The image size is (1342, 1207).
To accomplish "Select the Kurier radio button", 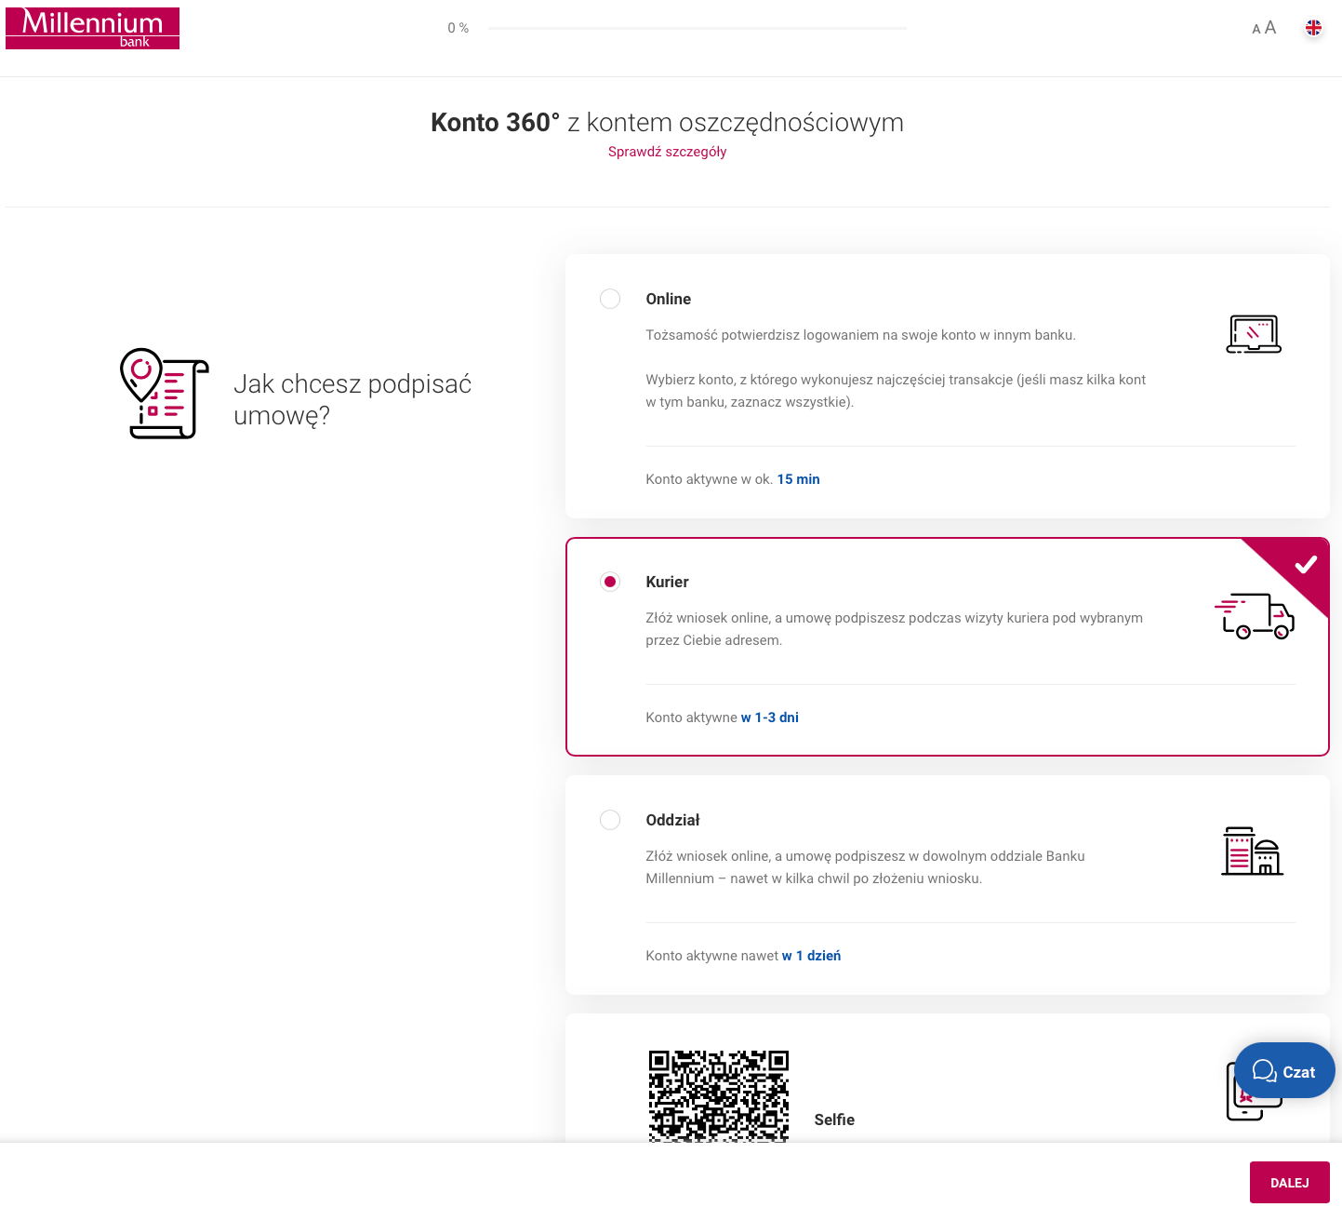I will (x=610, y=582).
